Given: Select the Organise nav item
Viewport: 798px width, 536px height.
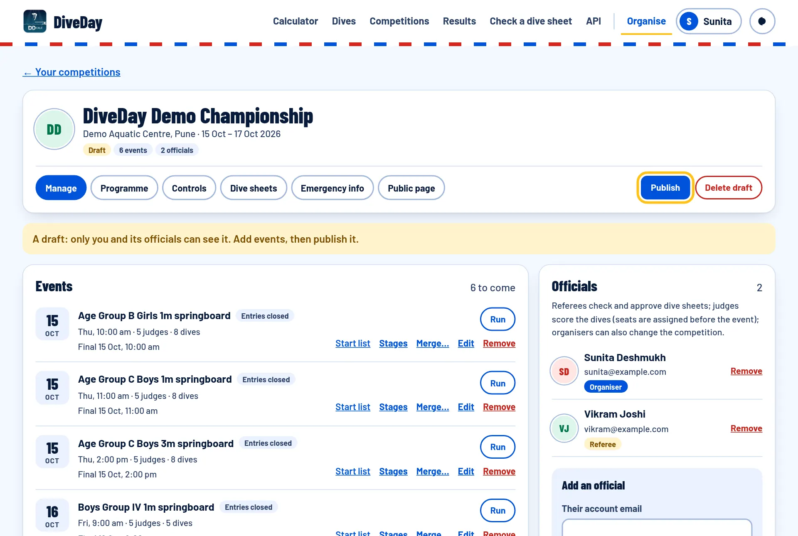Looking at the screenshot, I should tap(646, 21).
